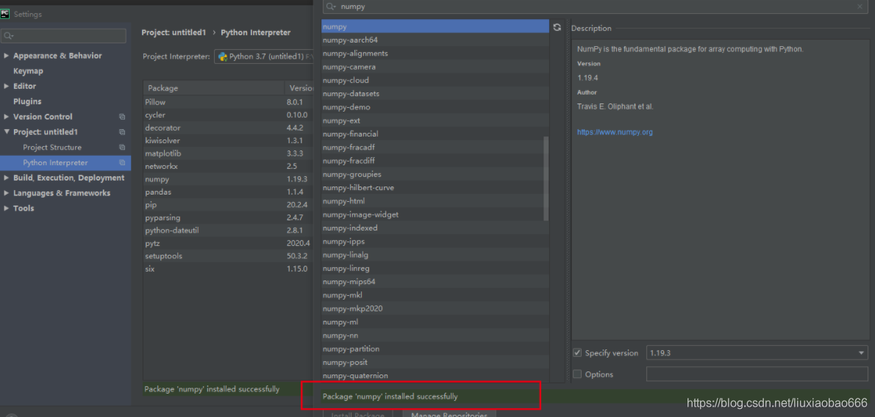Image resolution: width=875 pixels, height=417 pixels.
Task: Click the Package column header
Action: [x=214, y=88]
